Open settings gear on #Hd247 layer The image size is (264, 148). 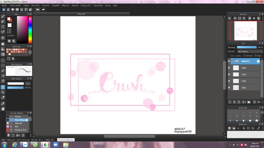(x=258, y=61)
